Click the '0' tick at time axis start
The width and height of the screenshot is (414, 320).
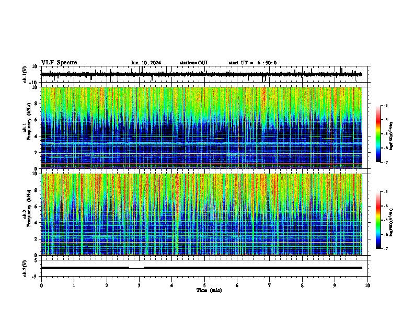[x=41, y=285]
